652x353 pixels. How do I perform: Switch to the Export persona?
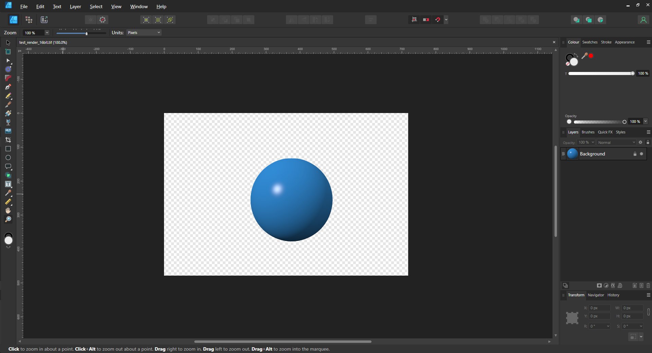point(44,20)
